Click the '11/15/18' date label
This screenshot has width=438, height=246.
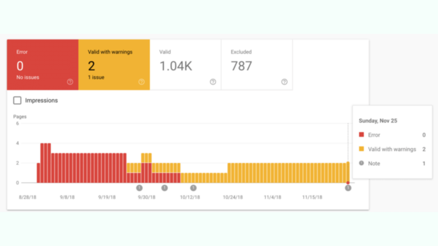point(312,197)
